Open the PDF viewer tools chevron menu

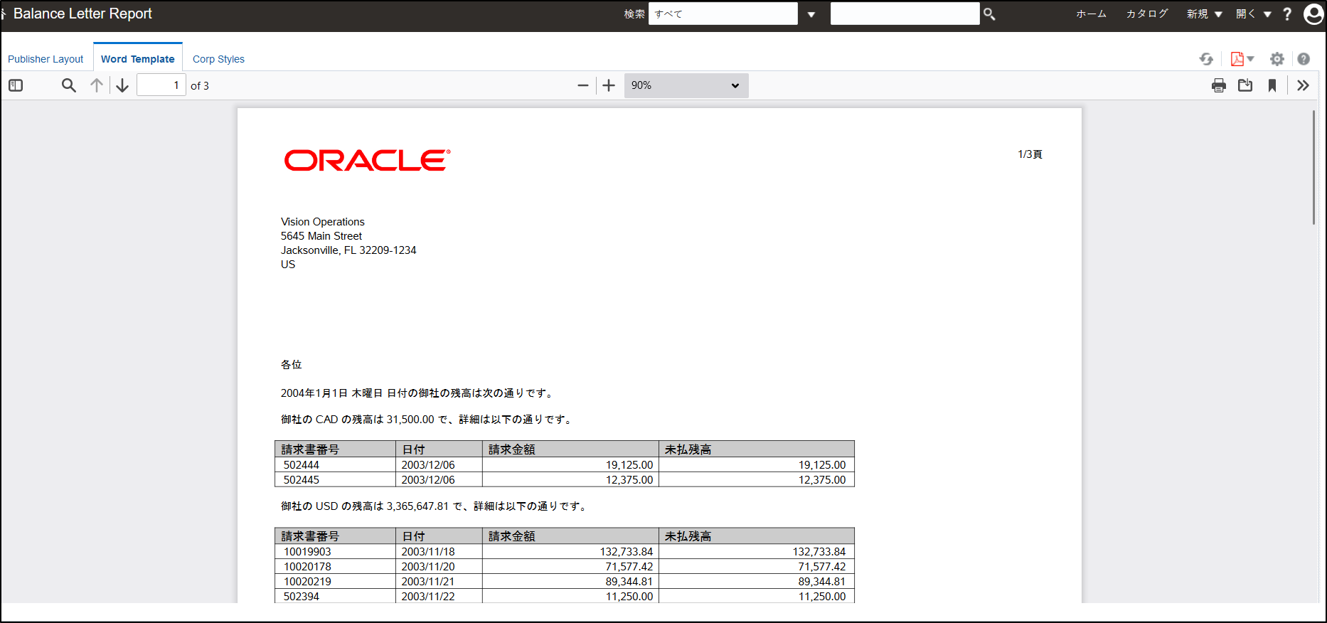tap(1303, 85)
